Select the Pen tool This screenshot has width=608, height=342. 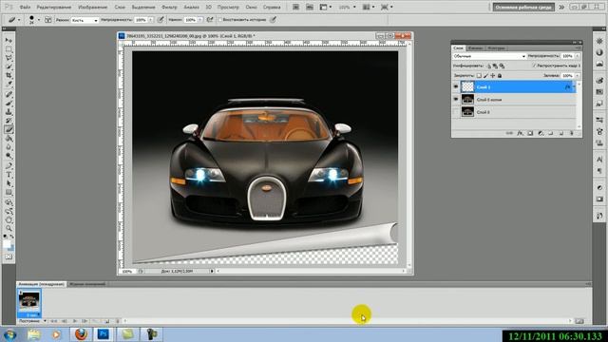(x=9, y=165)
